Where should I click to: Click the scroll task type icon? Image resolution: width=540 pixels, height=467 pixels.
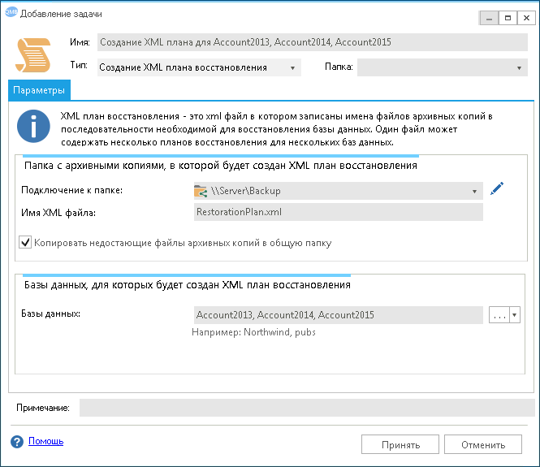coord(33,55)
